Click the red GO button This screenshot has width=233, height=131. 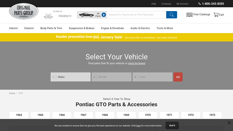coord(178,77)
